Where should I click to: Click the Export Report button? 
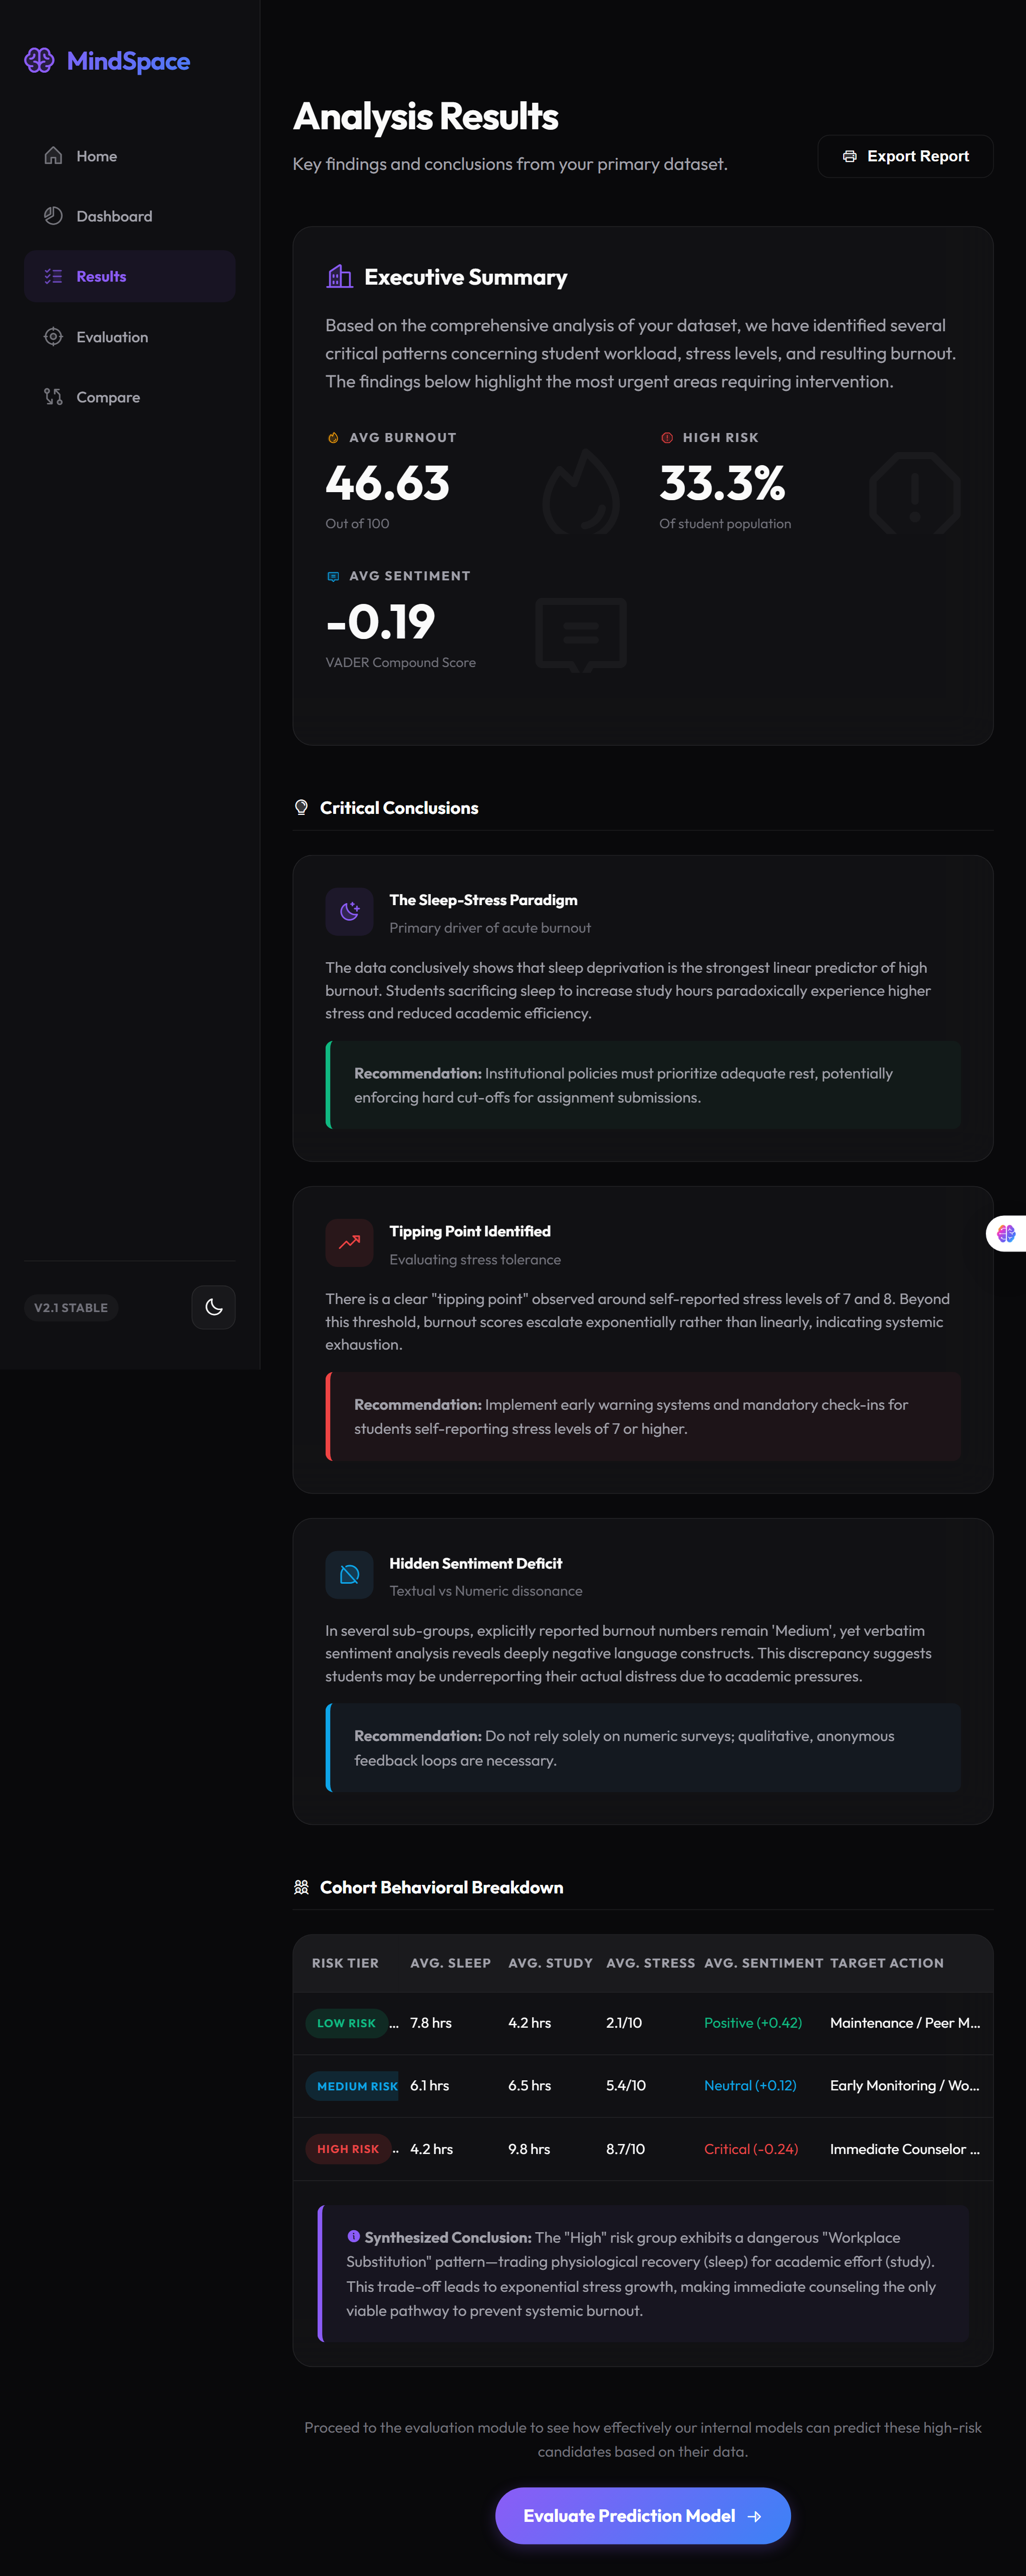pyautogui.click(x=905, y=156)
